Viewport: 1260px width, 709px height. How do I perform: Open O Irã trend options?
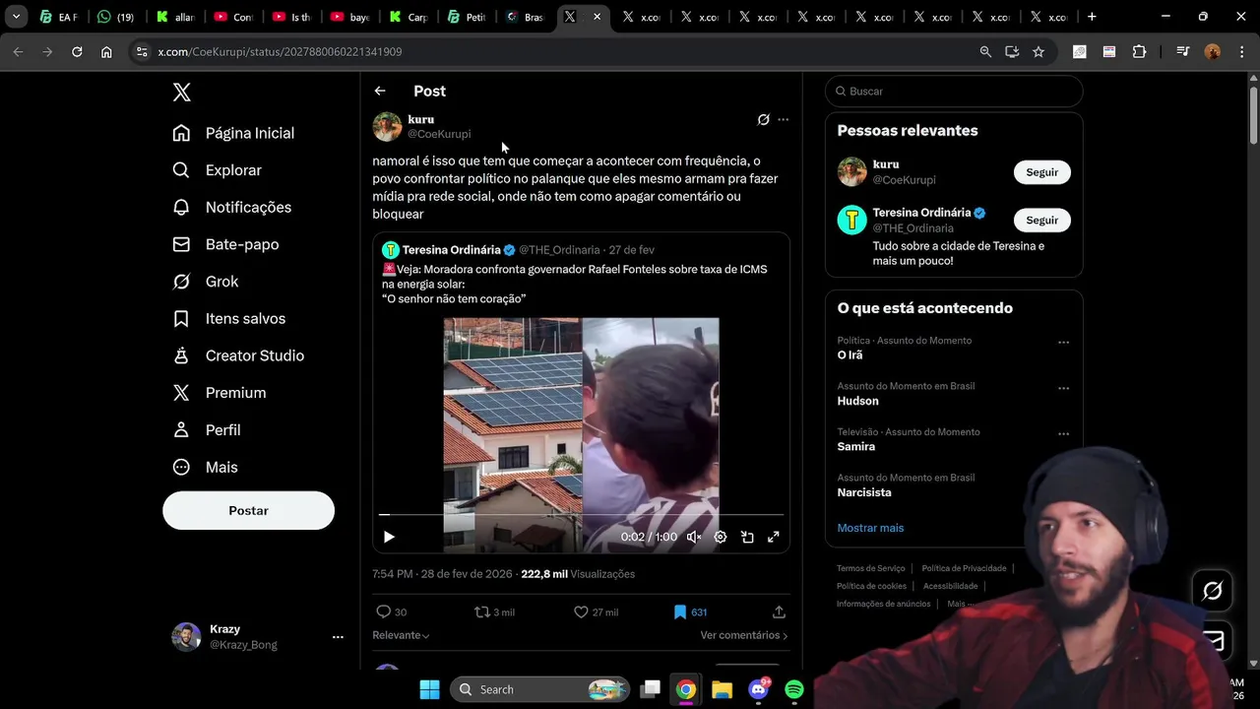coord(1063,343)
